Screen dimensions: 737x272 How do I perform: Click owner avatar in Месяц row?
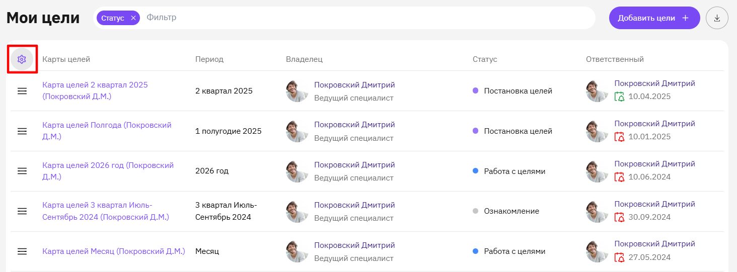coord(297,251)
